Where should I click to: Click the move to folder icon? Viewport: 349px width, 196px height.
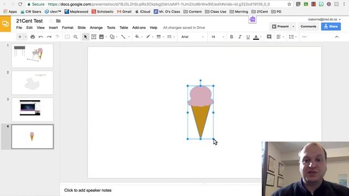pyautogui.click(x=58, y=21)
